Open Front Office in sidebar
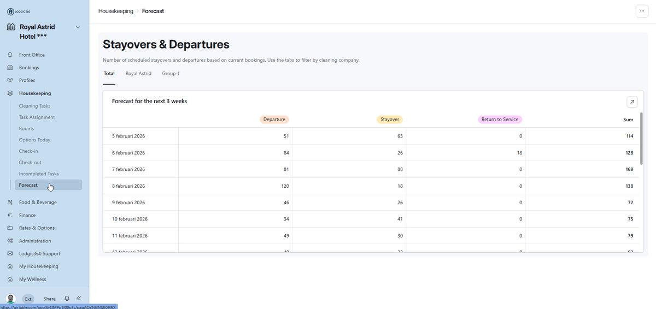This screenshot has width=656, height=309. (32, 55)
